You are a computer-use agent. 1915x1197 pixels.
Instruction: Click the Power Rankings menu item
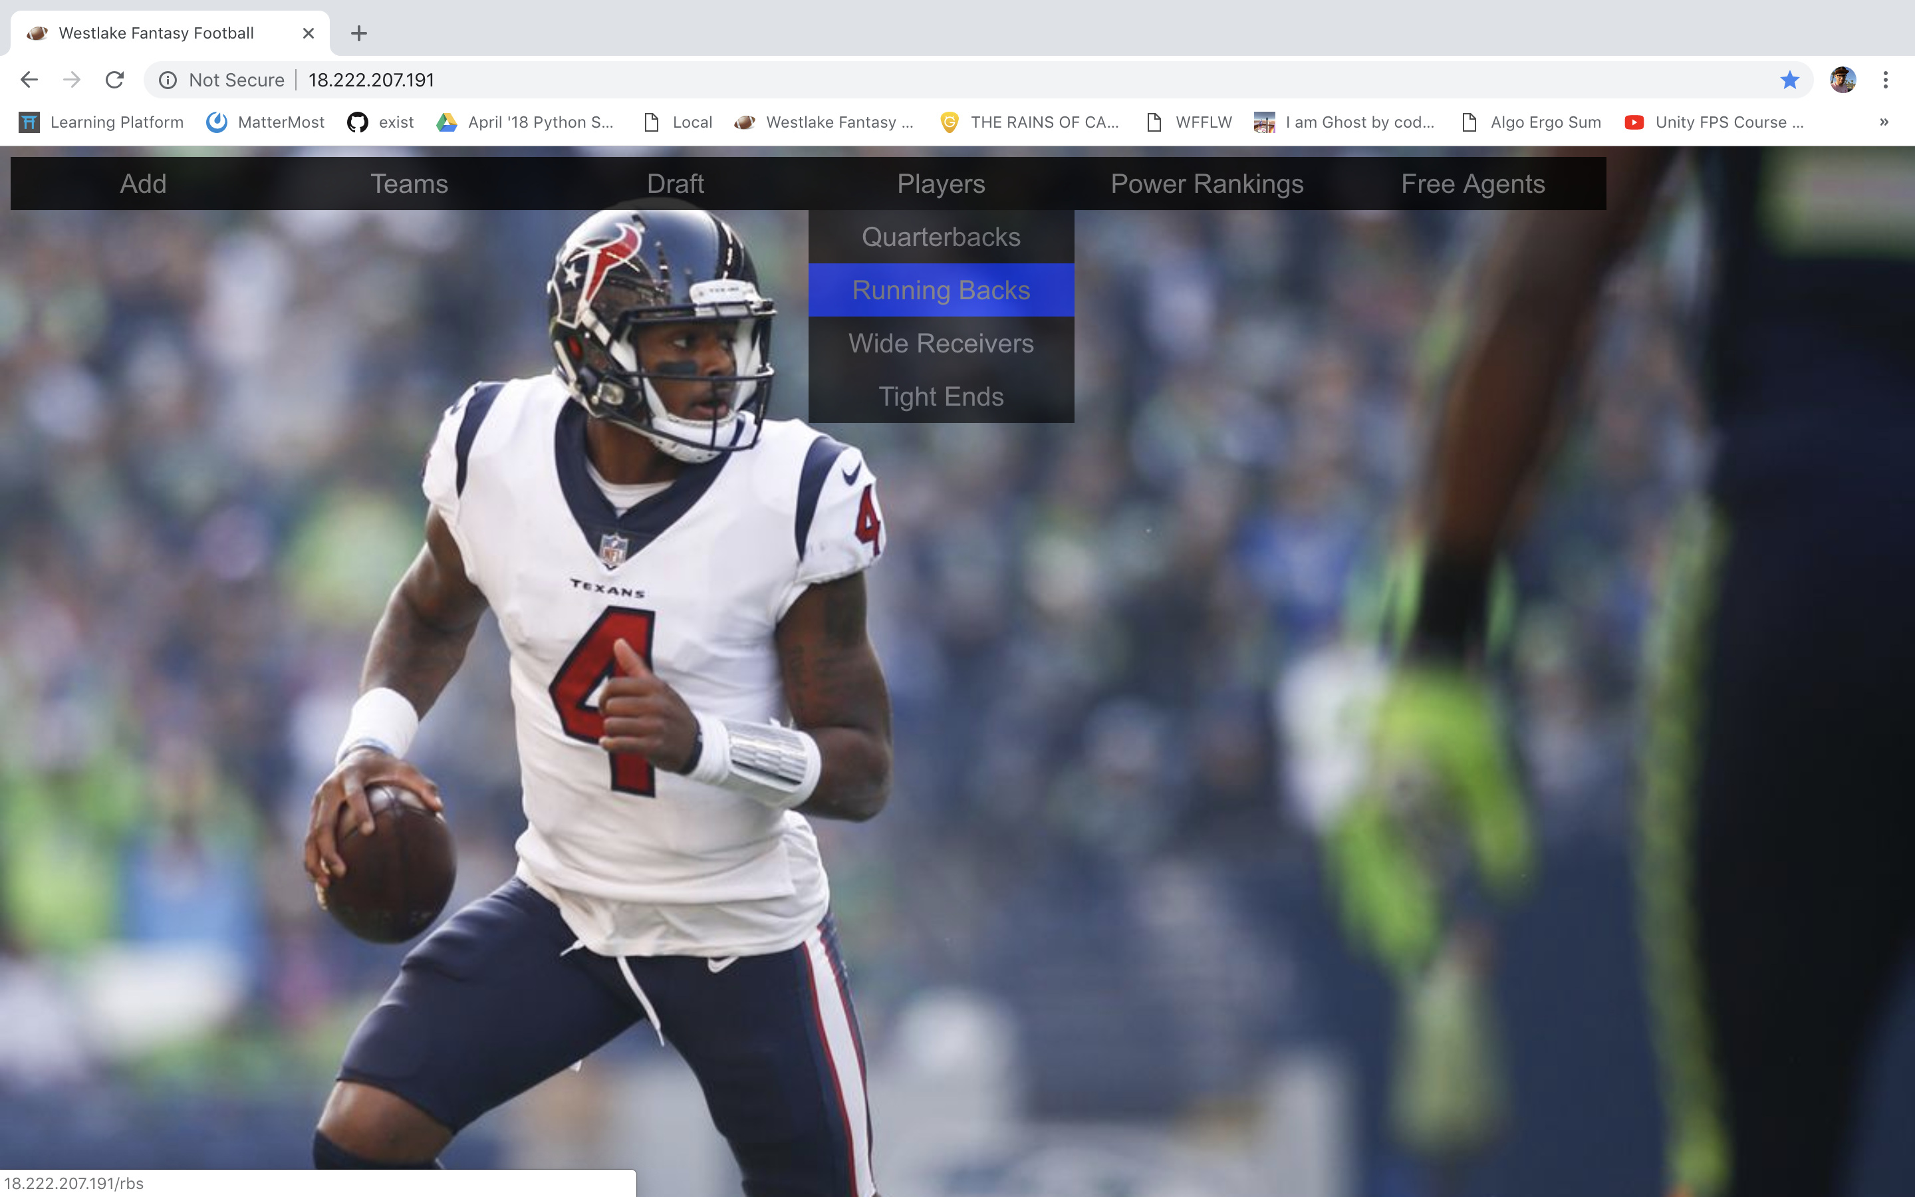[1206, 184]
